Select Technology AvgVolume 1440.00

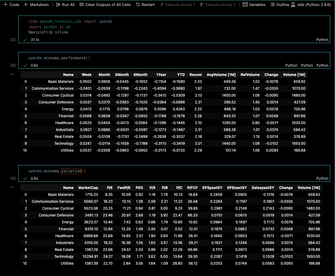coord(229,144)
